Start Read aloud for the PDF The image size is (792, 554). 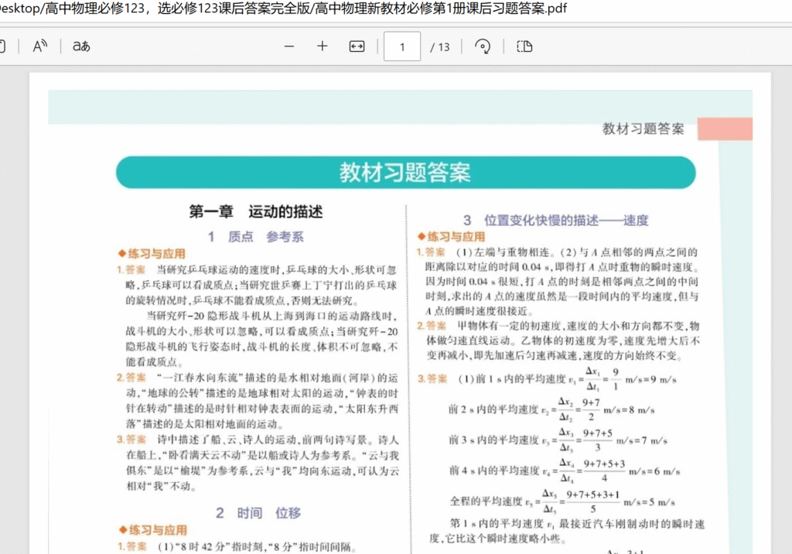coord(40,46)
